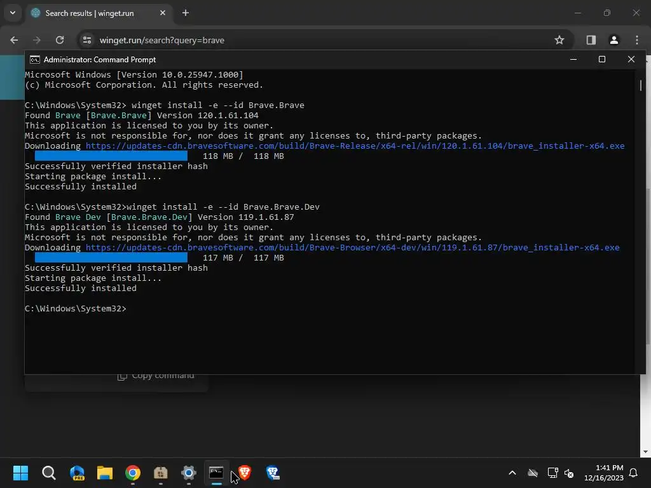Open Brave-Browser dev installer download link

(x=352, y=247)
